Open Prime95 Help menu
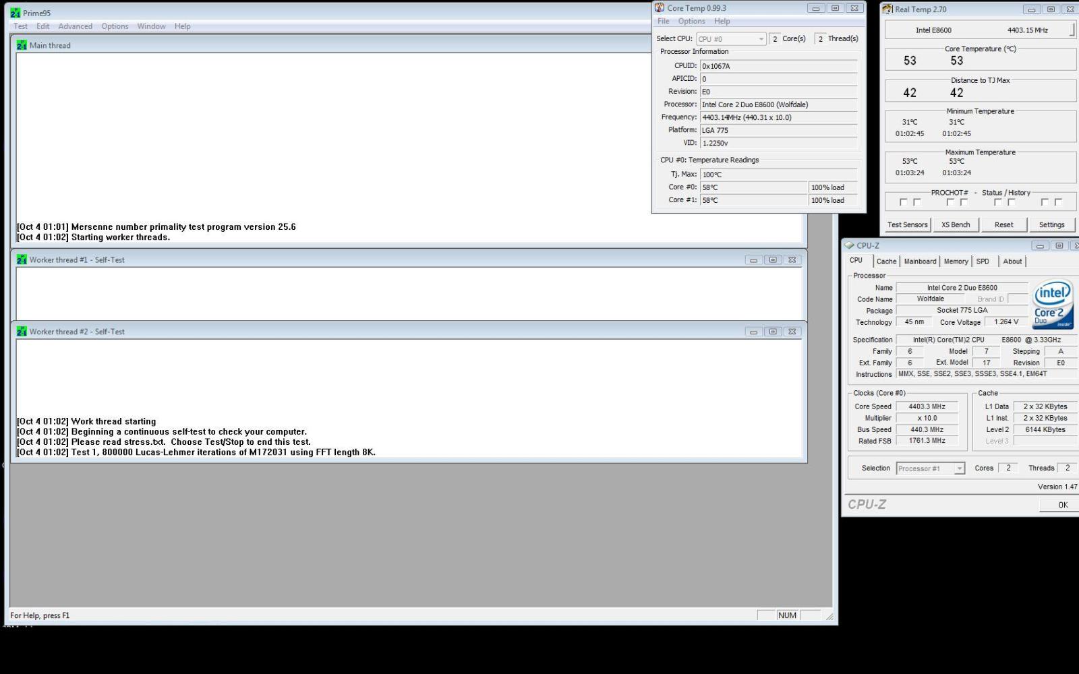The width and height of the screenshot is (1079, 674). (183, 26)
